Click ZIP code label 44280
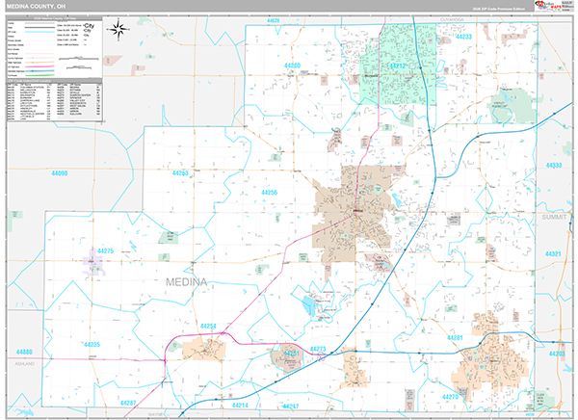This screenshot has width=578, height=420. click(x=292, y=66)
